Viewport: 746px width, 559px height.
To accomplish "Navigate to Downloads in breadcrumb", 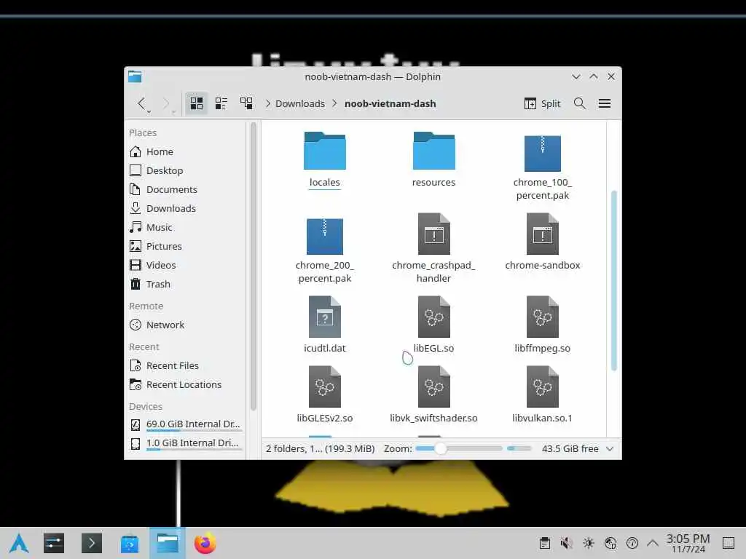I will click(299, 103).
